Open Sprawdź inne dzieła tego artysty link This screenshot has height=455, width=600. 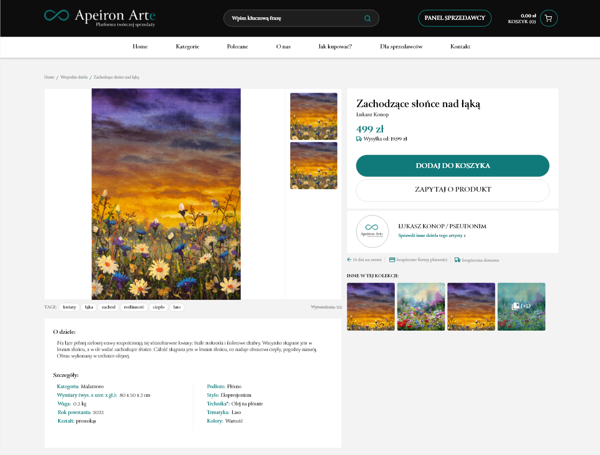coord(431,236)
